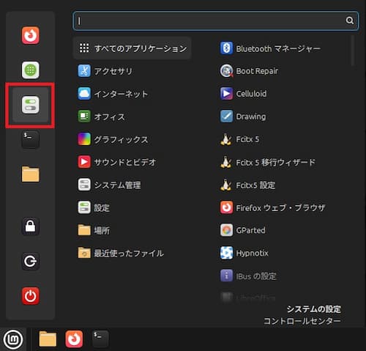
Task: Open System Settings toggle icon in sidebar
Action: (x=30, y=105)
